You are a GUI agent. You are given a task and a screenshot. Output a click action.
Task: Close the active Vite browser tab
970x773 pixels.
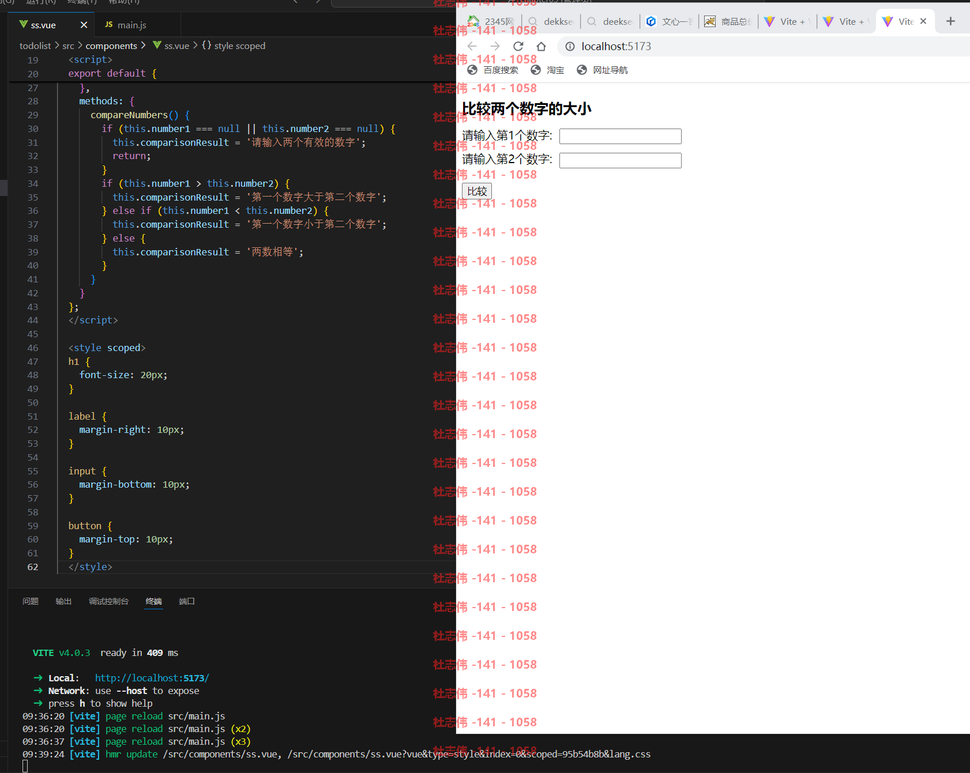tap(923, 21)
